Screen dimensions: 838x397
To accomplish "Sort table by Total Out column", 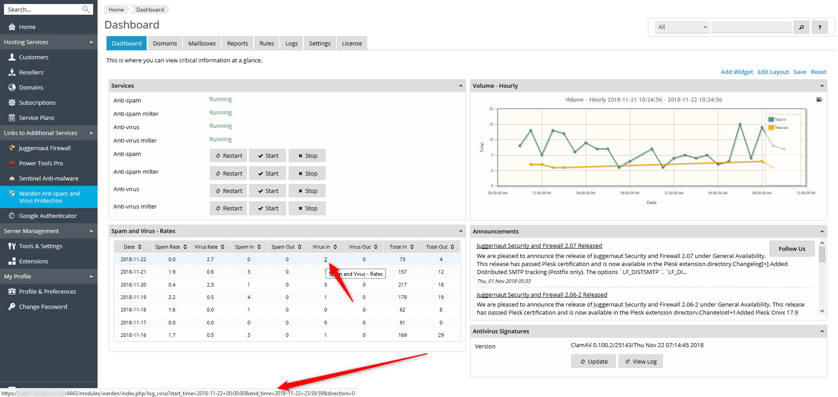I will tap(452, 247).
